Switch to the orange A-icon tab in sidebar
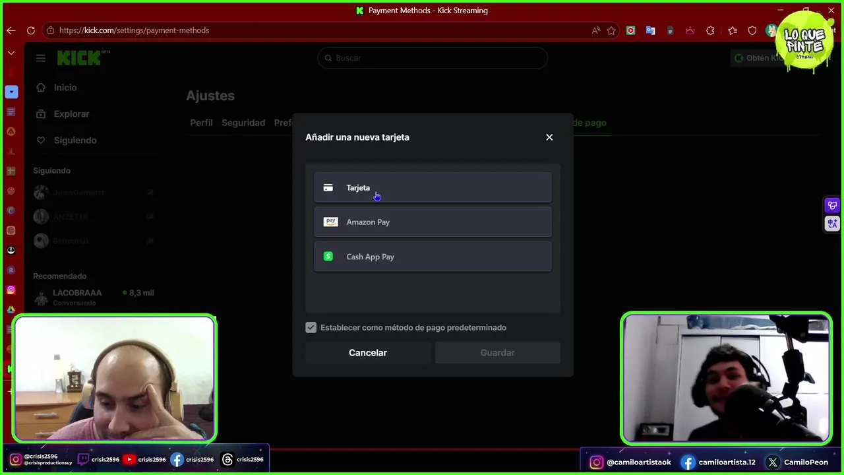The image size is (844, 475). [x=11, y=131]
